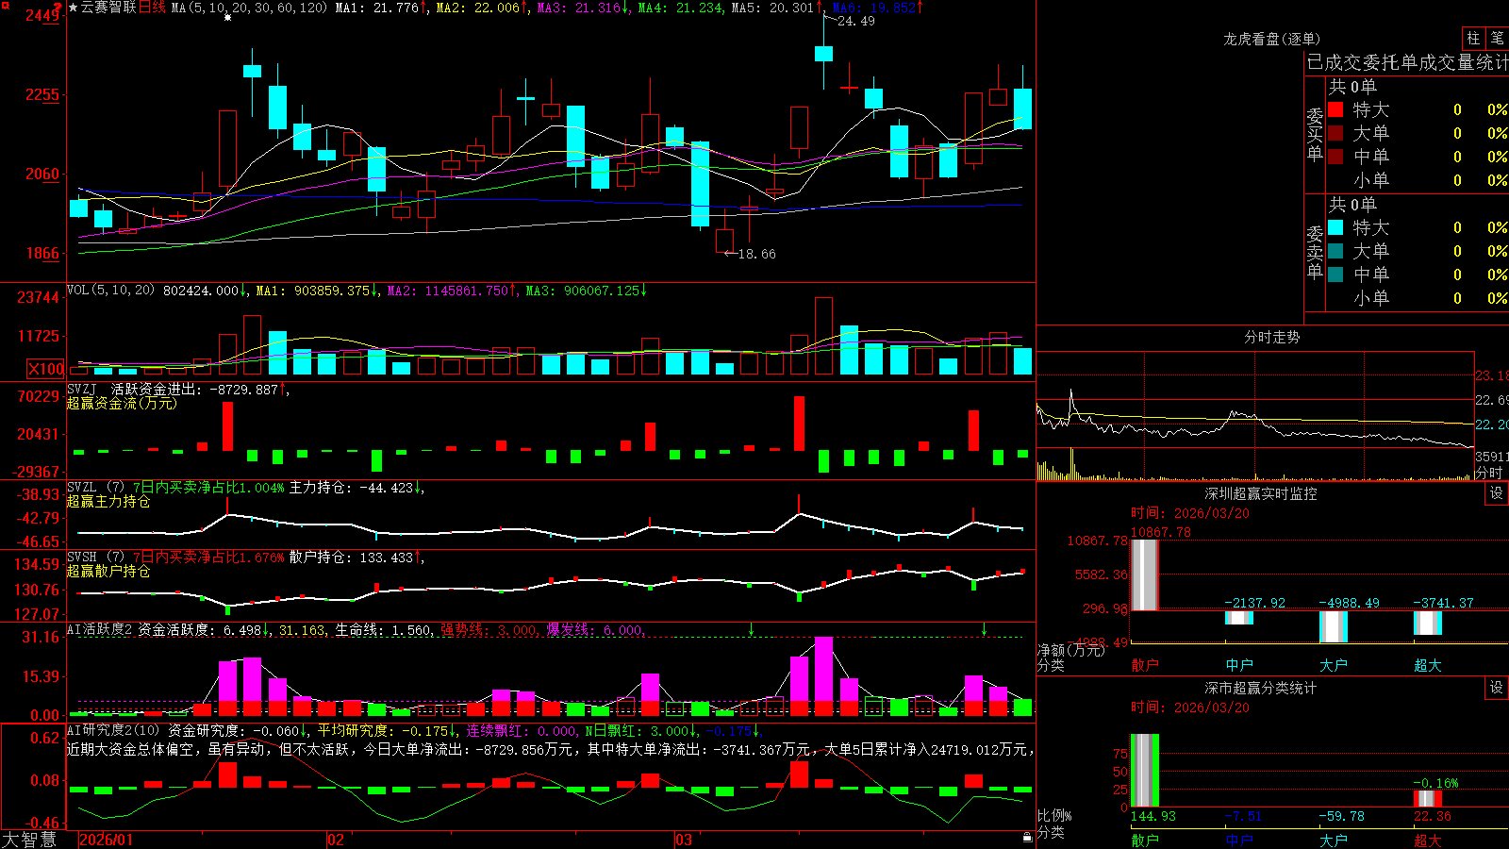The width and height of the screenshot is (1509, 849).
Task: Click the SVZJ indicator name
Action: [81, 389]
